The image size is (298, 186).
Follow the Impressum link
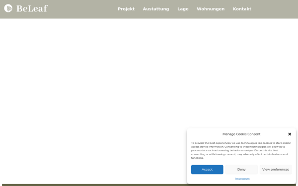point(242,179)
